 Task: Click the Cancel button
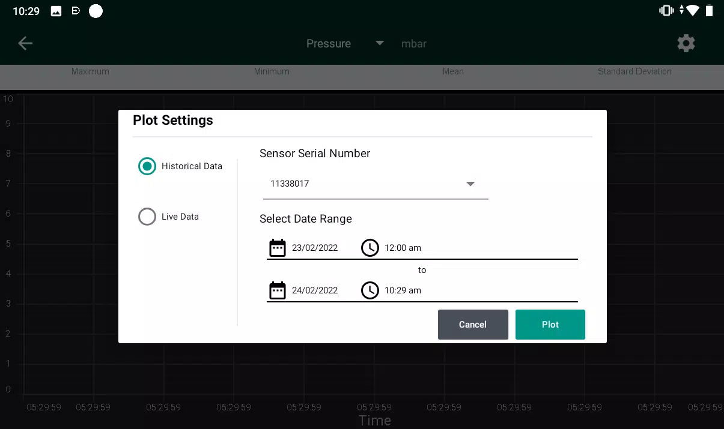click(x=473, y=325)
